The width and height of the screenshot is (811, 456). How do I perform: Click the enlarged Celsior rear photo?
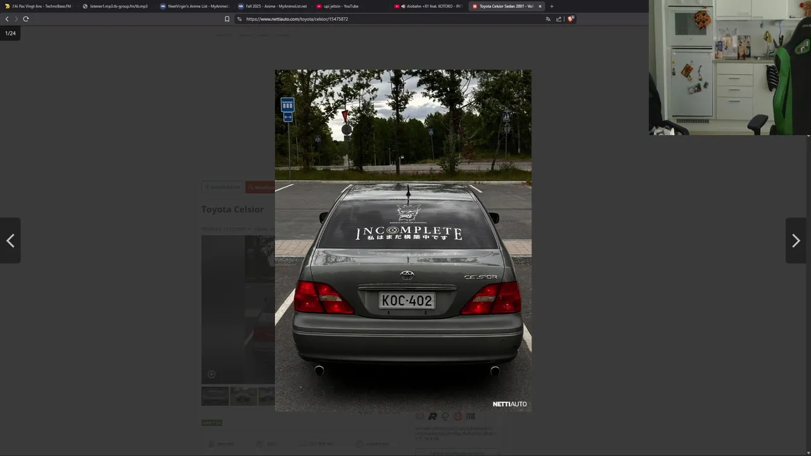[x=403, y=241]
